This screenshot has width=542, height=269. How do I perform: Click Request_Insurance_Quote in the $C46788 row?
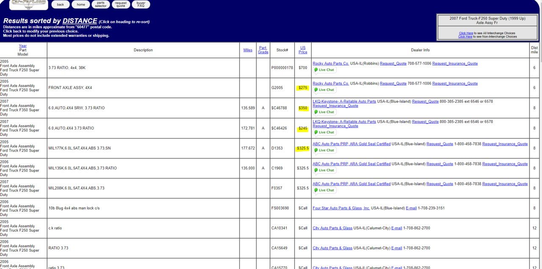335,106
